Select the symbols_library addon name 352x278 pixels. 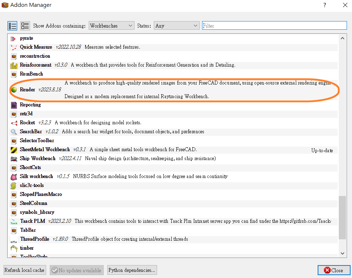37,212
